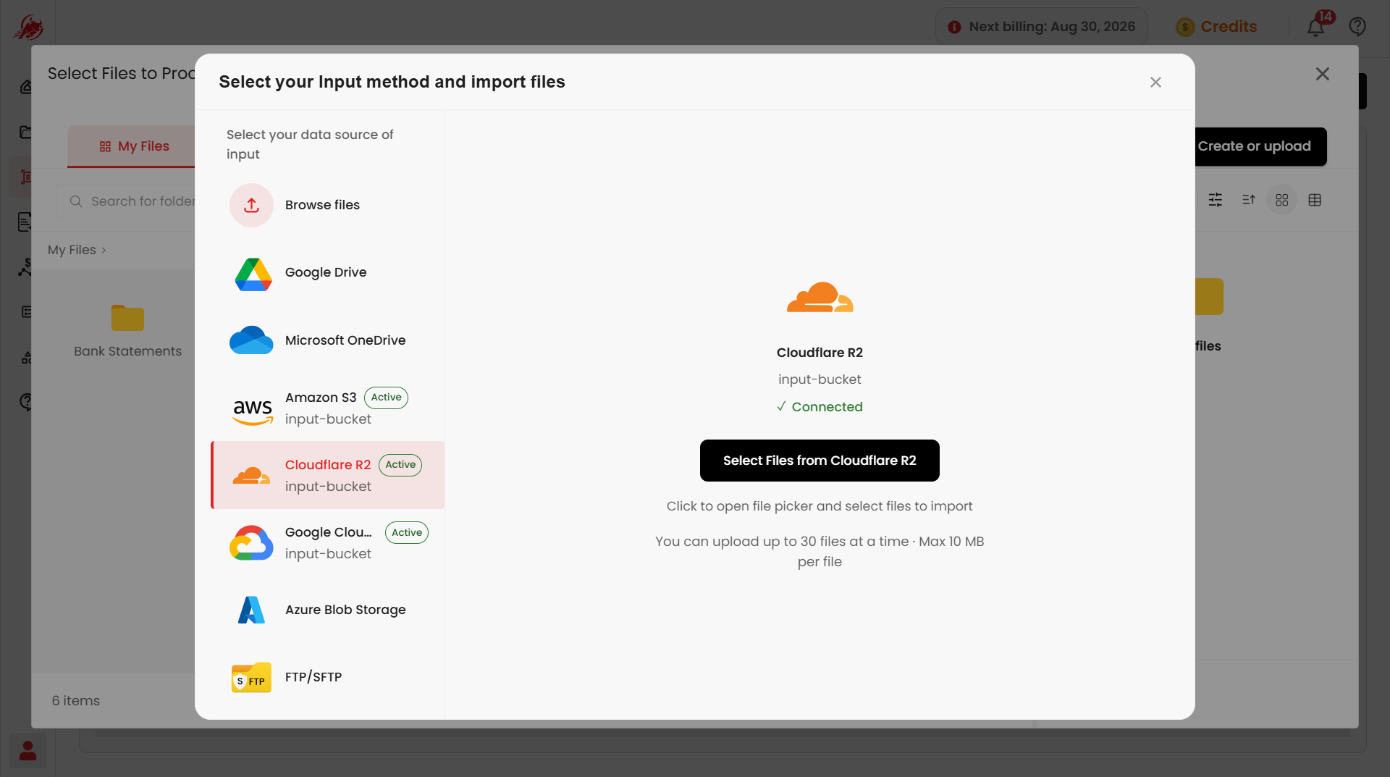
Task: Click the app logo in the top-left corner
Action: tap(28, 27)
